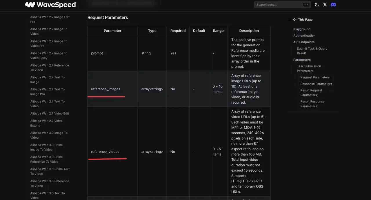Click the Default column header

point(199,31)
